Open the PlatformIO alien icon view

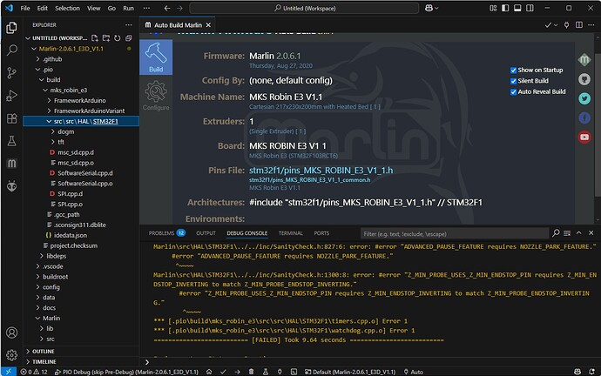11,186
